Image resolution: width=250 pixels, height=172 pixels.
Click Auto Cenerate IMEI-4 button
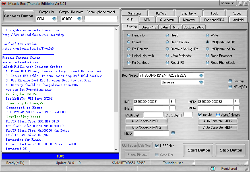(218, 128)
